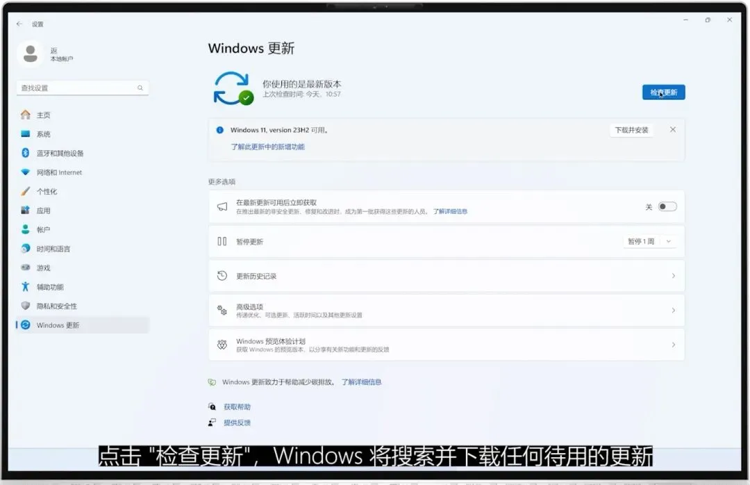Click the Windows 预览体验计划 insider icon

pos(222,345)
